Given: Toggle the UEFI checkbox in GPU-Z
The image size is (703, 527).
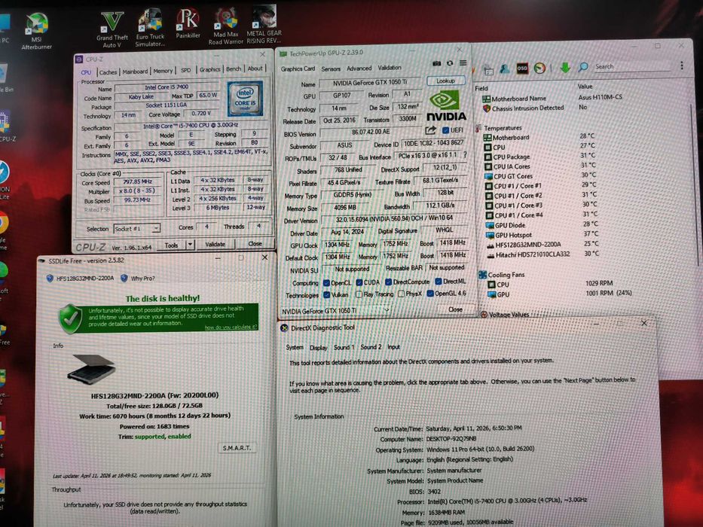Looking at the screenshot, I should (x=445, y=130).
